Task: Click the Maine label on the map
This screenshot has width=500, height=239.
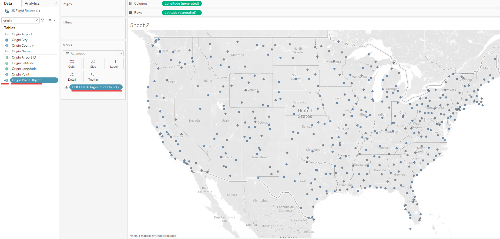Action: [x=488, y=69]
